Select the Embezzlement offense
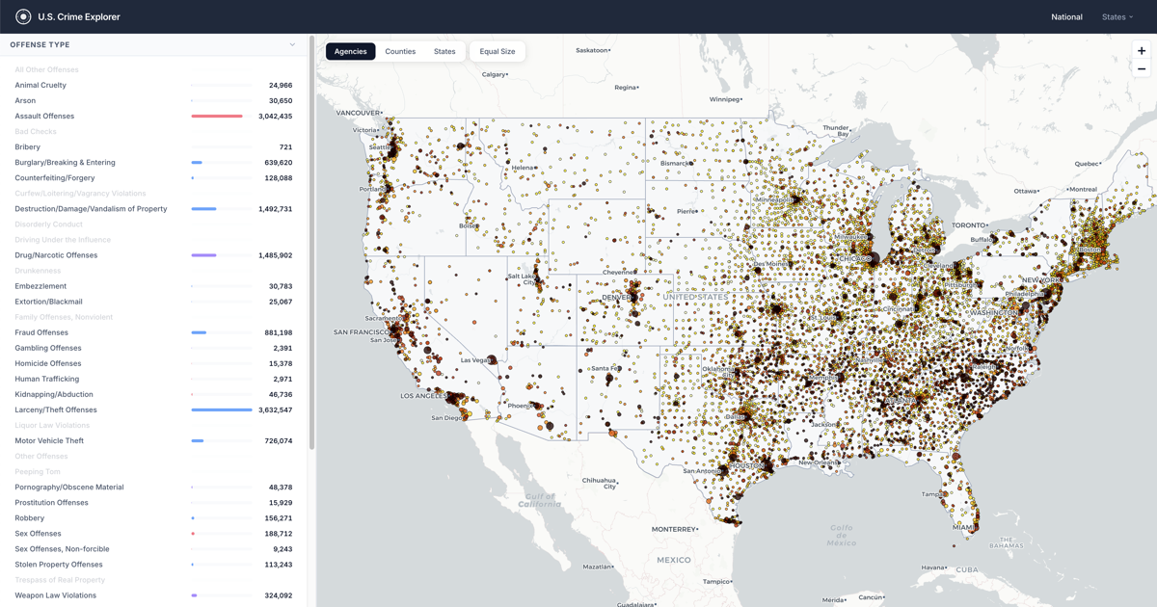This screenshot has width=1157, height=607. click(x=153, y=286)
